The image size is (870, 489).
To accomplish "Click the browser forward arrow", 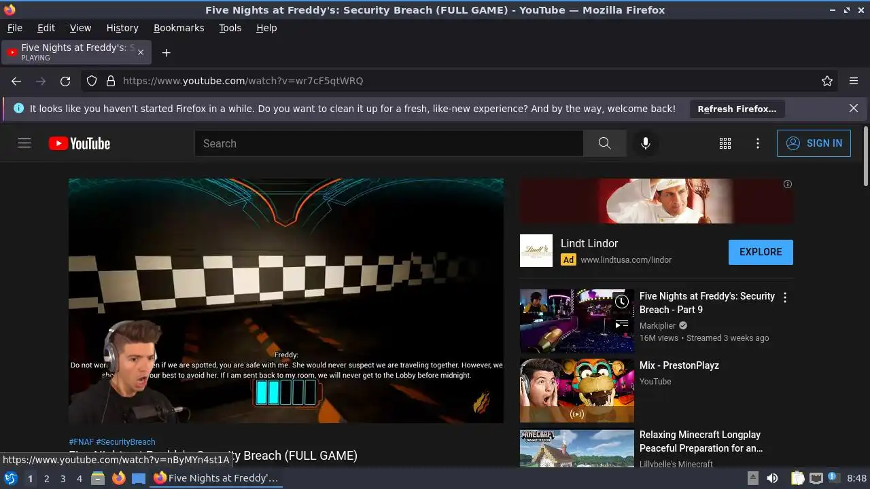I will tap(41, 81).
